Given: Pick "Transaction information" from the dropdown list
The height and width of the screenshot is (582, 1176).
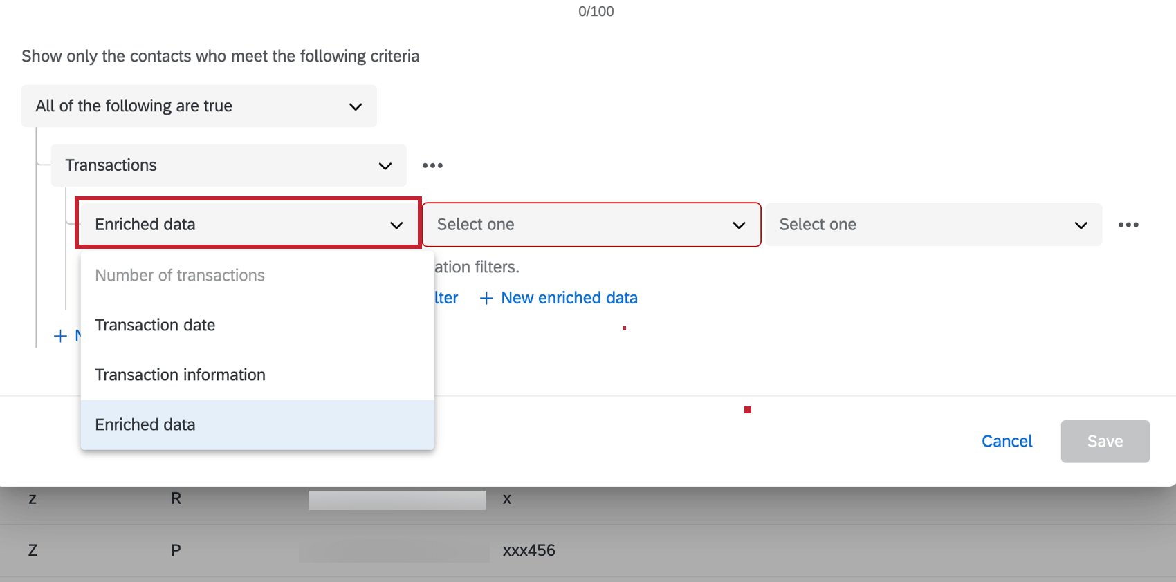Looking at the screenshot, I should pos(180,375).
